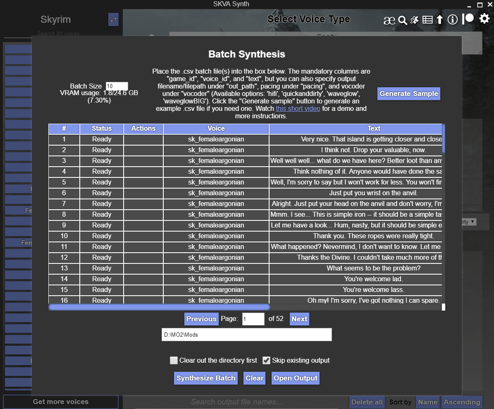The width and height of the screenshot is (494, 409).
Task: Go to Previous batch page
Action: click(x=201, y=319)
